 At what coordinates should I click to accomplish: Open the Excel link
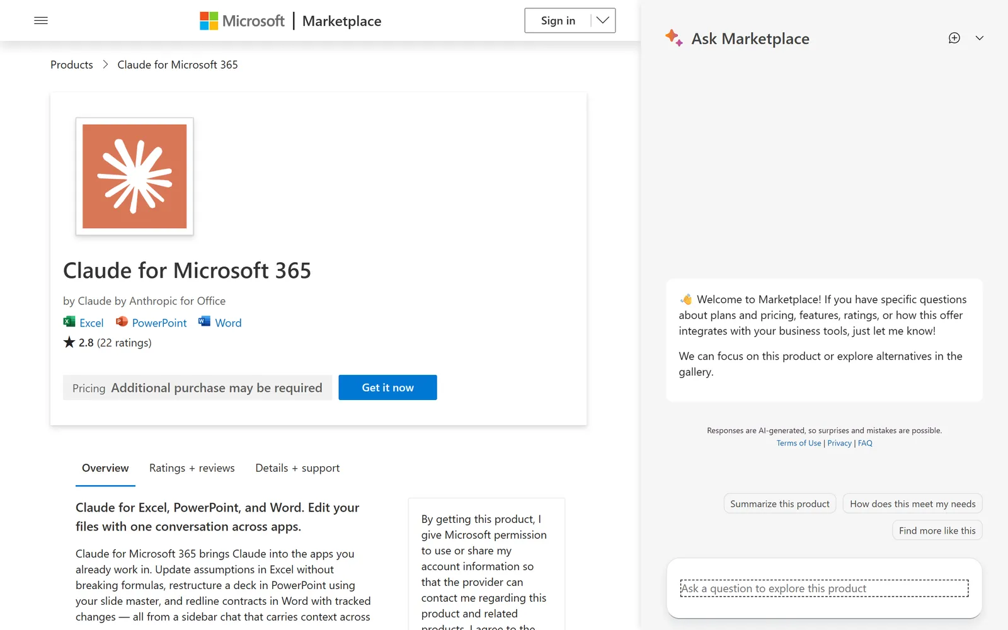click(91, 323)
